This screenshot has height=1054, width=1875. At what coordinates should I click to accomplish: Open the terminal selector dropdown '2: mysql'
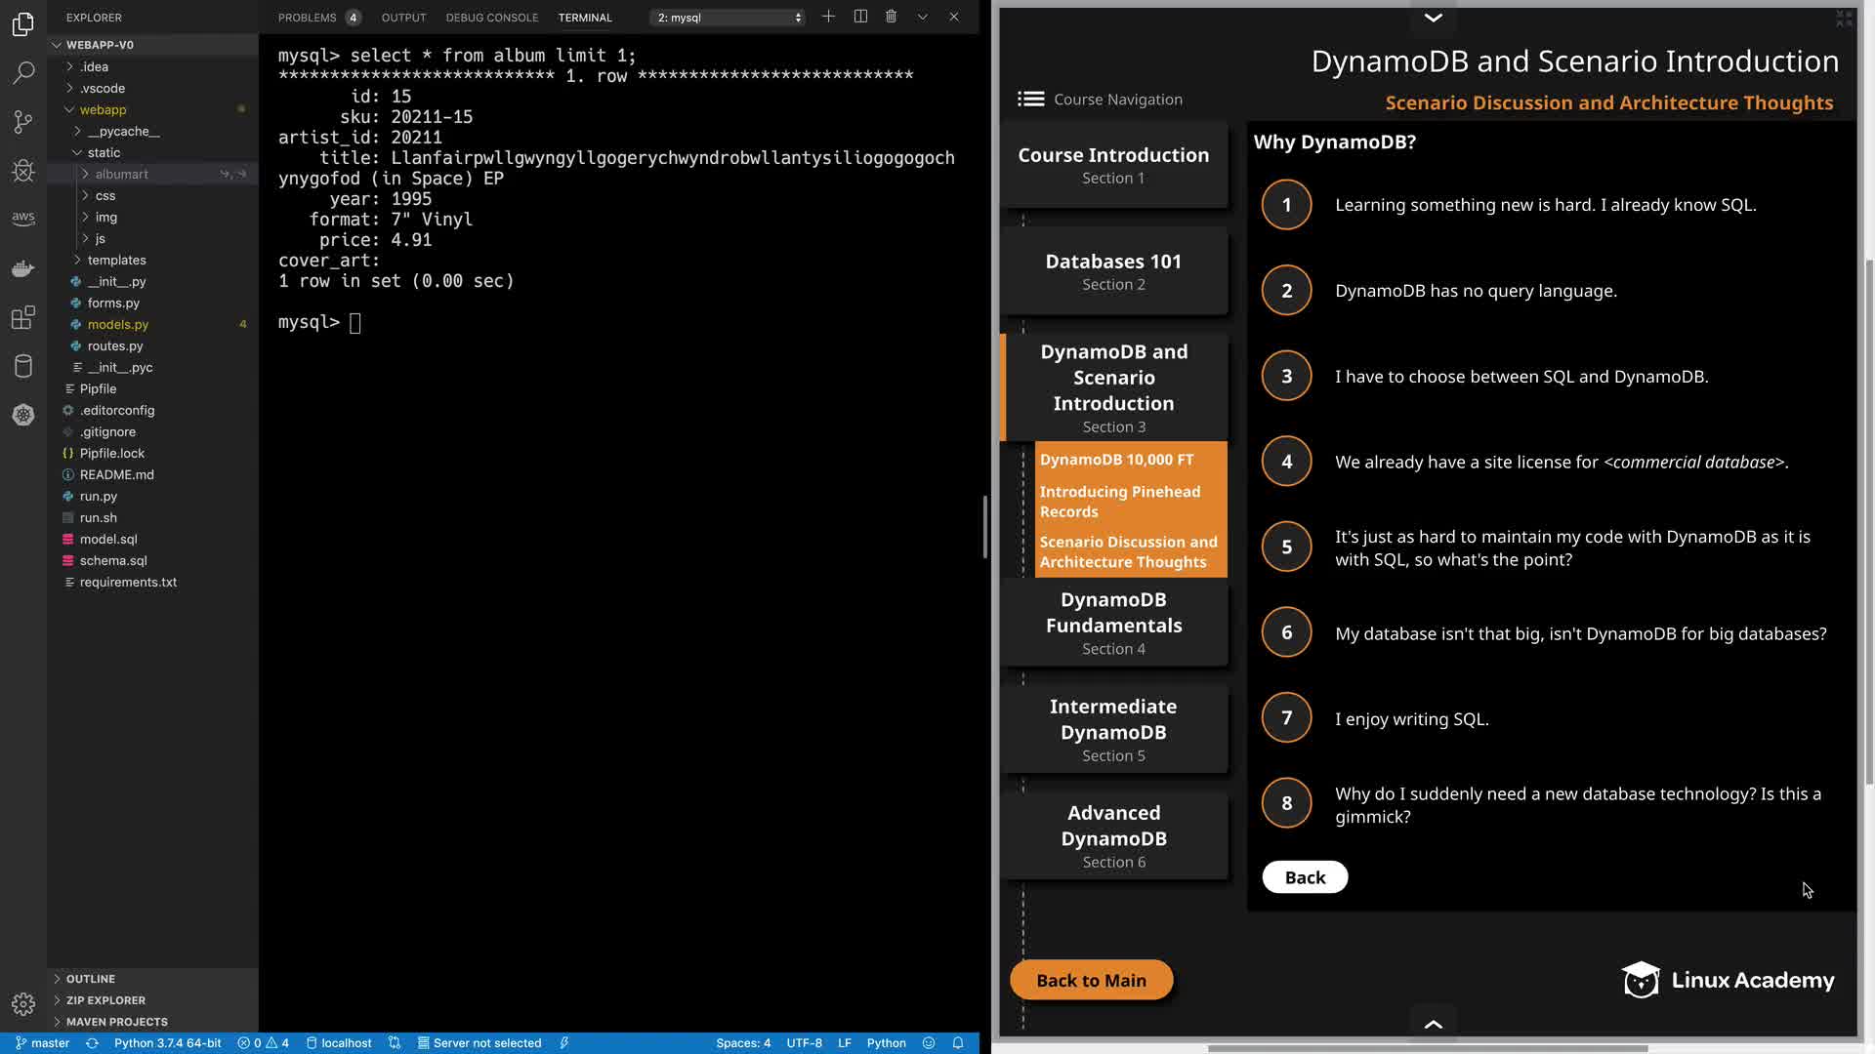click(x=729, y=18)
